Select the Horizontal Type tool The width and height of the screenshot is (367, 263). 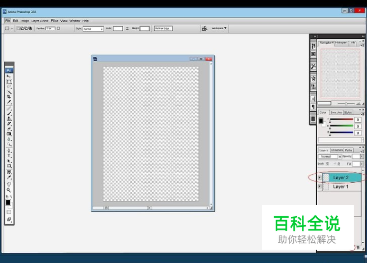9,156
